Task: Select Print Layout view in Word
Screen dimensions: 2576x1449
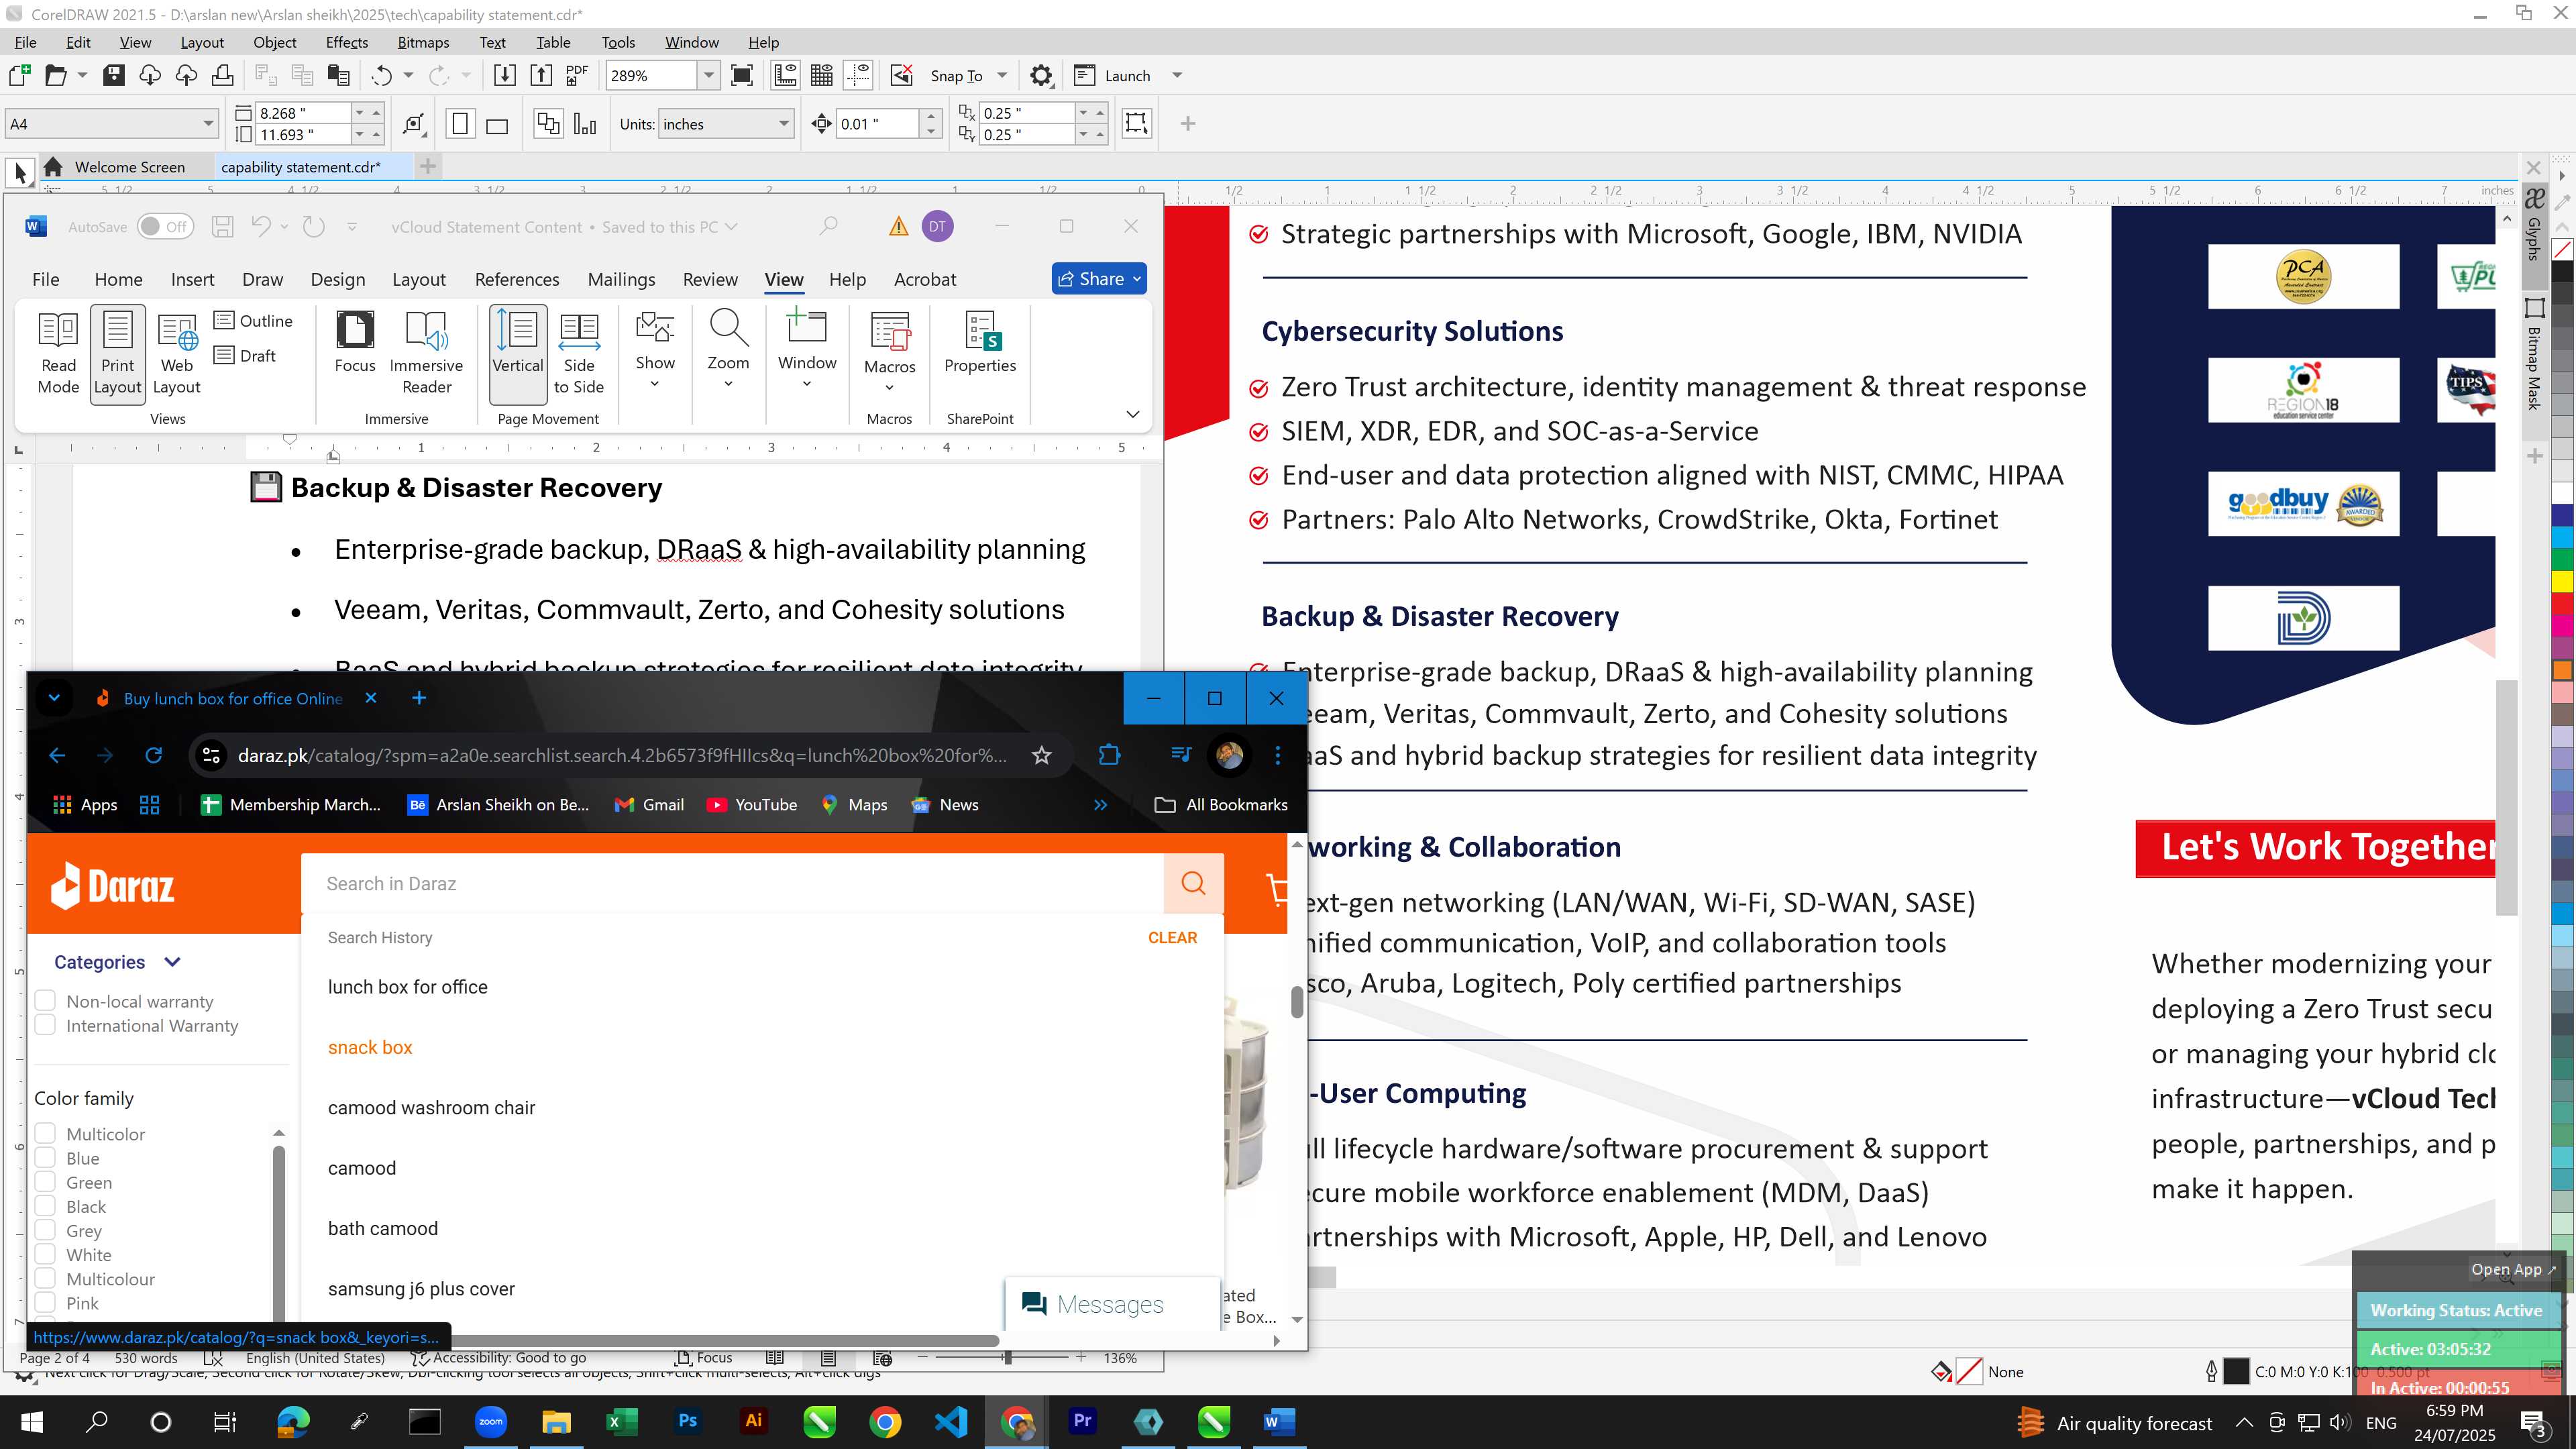Action: pos(117,354)
